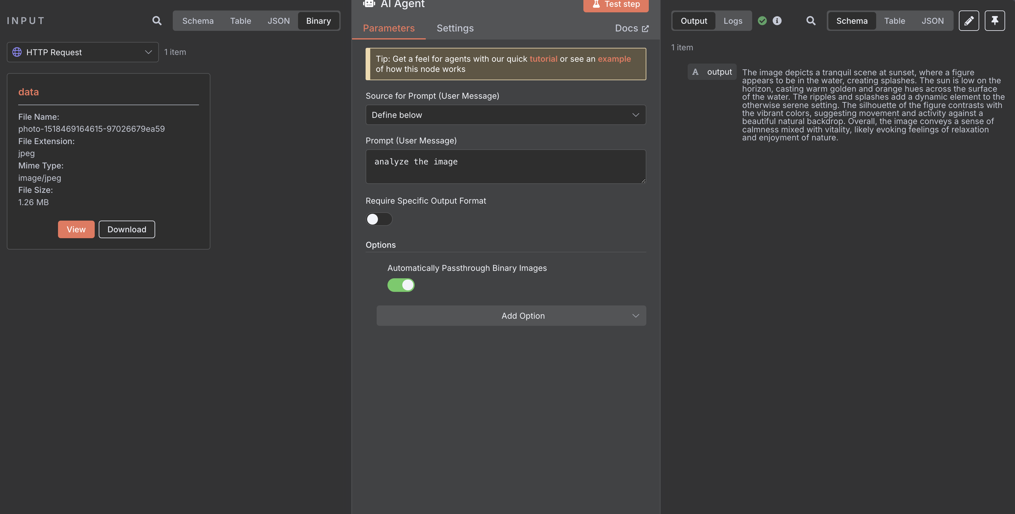Viewport: 1015px width, 514px height.
Task: Switch Input view to JSON
Action: tap(279, 20)
